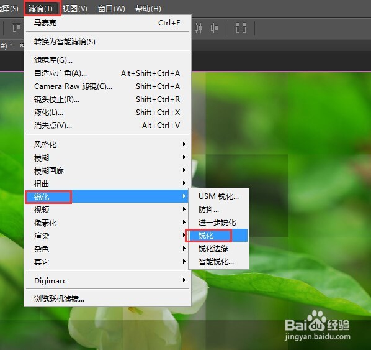
Task: Expand the 锐化 submenu in filter menu
Action: click(107, 196)
